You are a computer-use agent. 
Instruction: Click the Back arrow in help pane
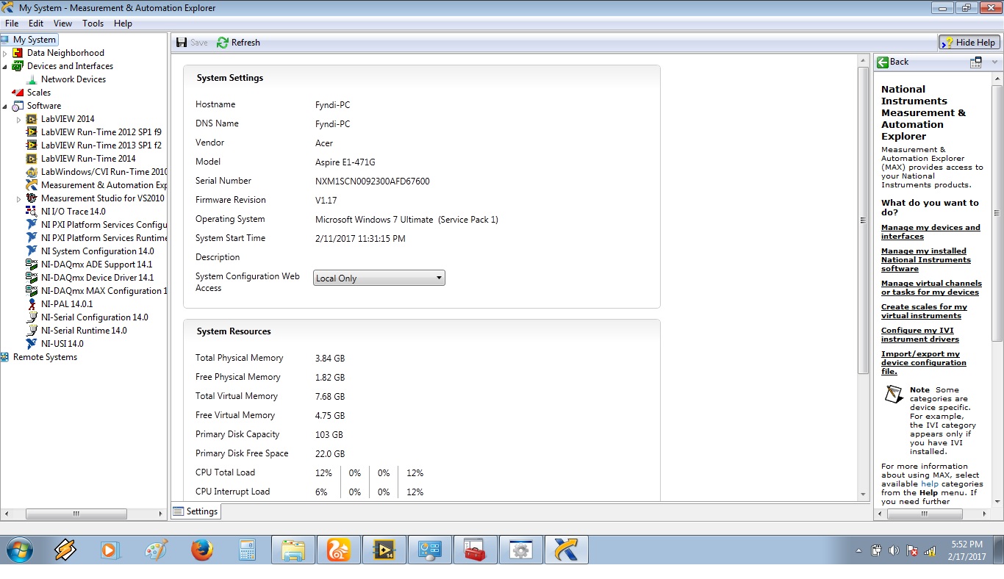pos(883,62)
